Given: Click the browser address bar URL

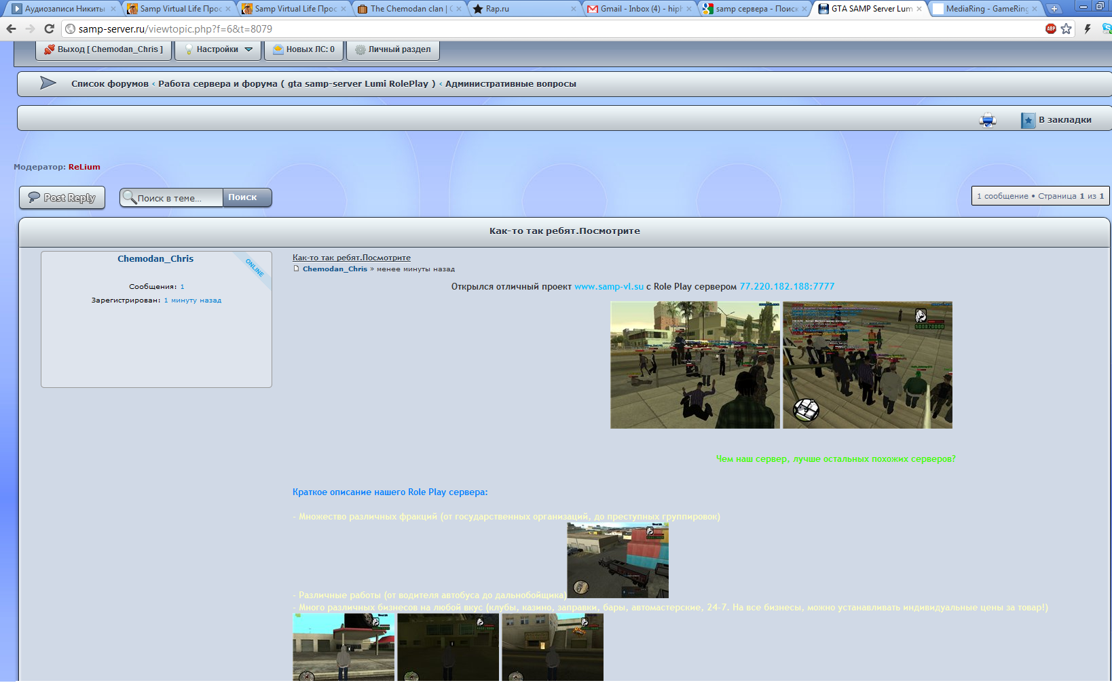Looking at the screenshot, I should [175, 29].
